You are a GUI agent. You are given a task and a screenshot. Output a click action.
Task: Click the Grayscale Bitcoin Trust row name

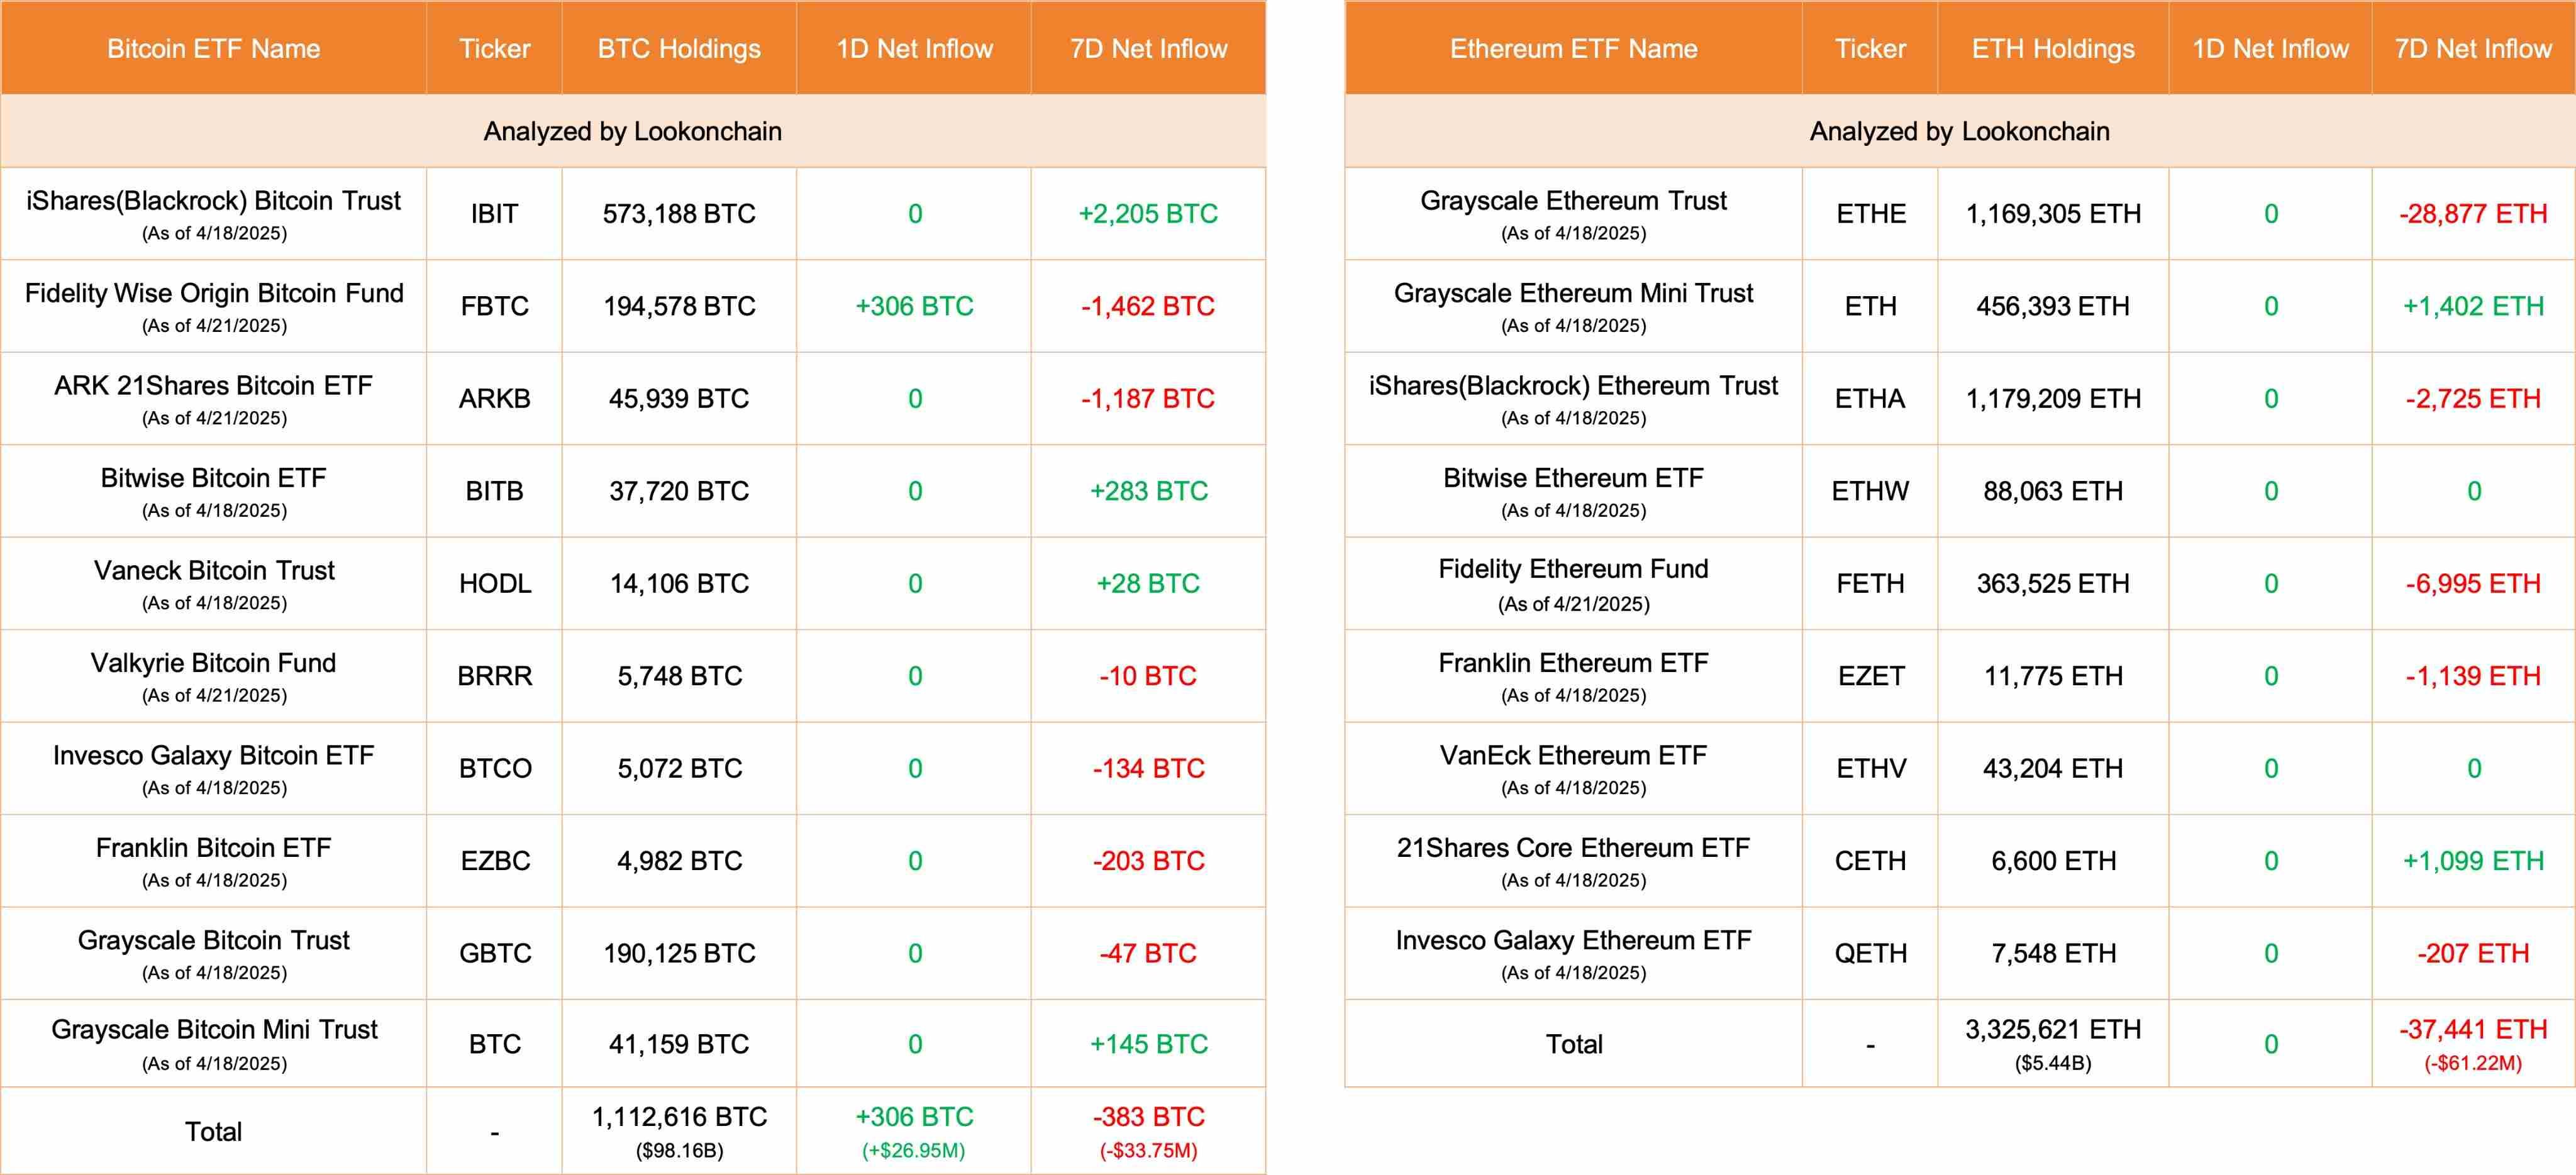(x=213, y=941)
